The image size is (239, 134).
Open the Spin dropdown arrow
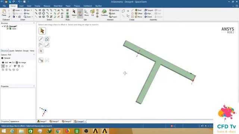tap(31, 10)
